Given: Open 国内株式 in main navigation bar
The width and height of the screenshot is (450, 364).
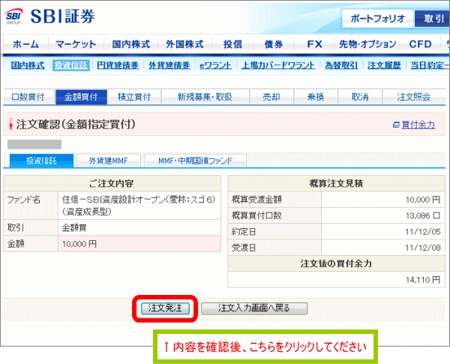Looking at the screenshot, I should point(130,44).
